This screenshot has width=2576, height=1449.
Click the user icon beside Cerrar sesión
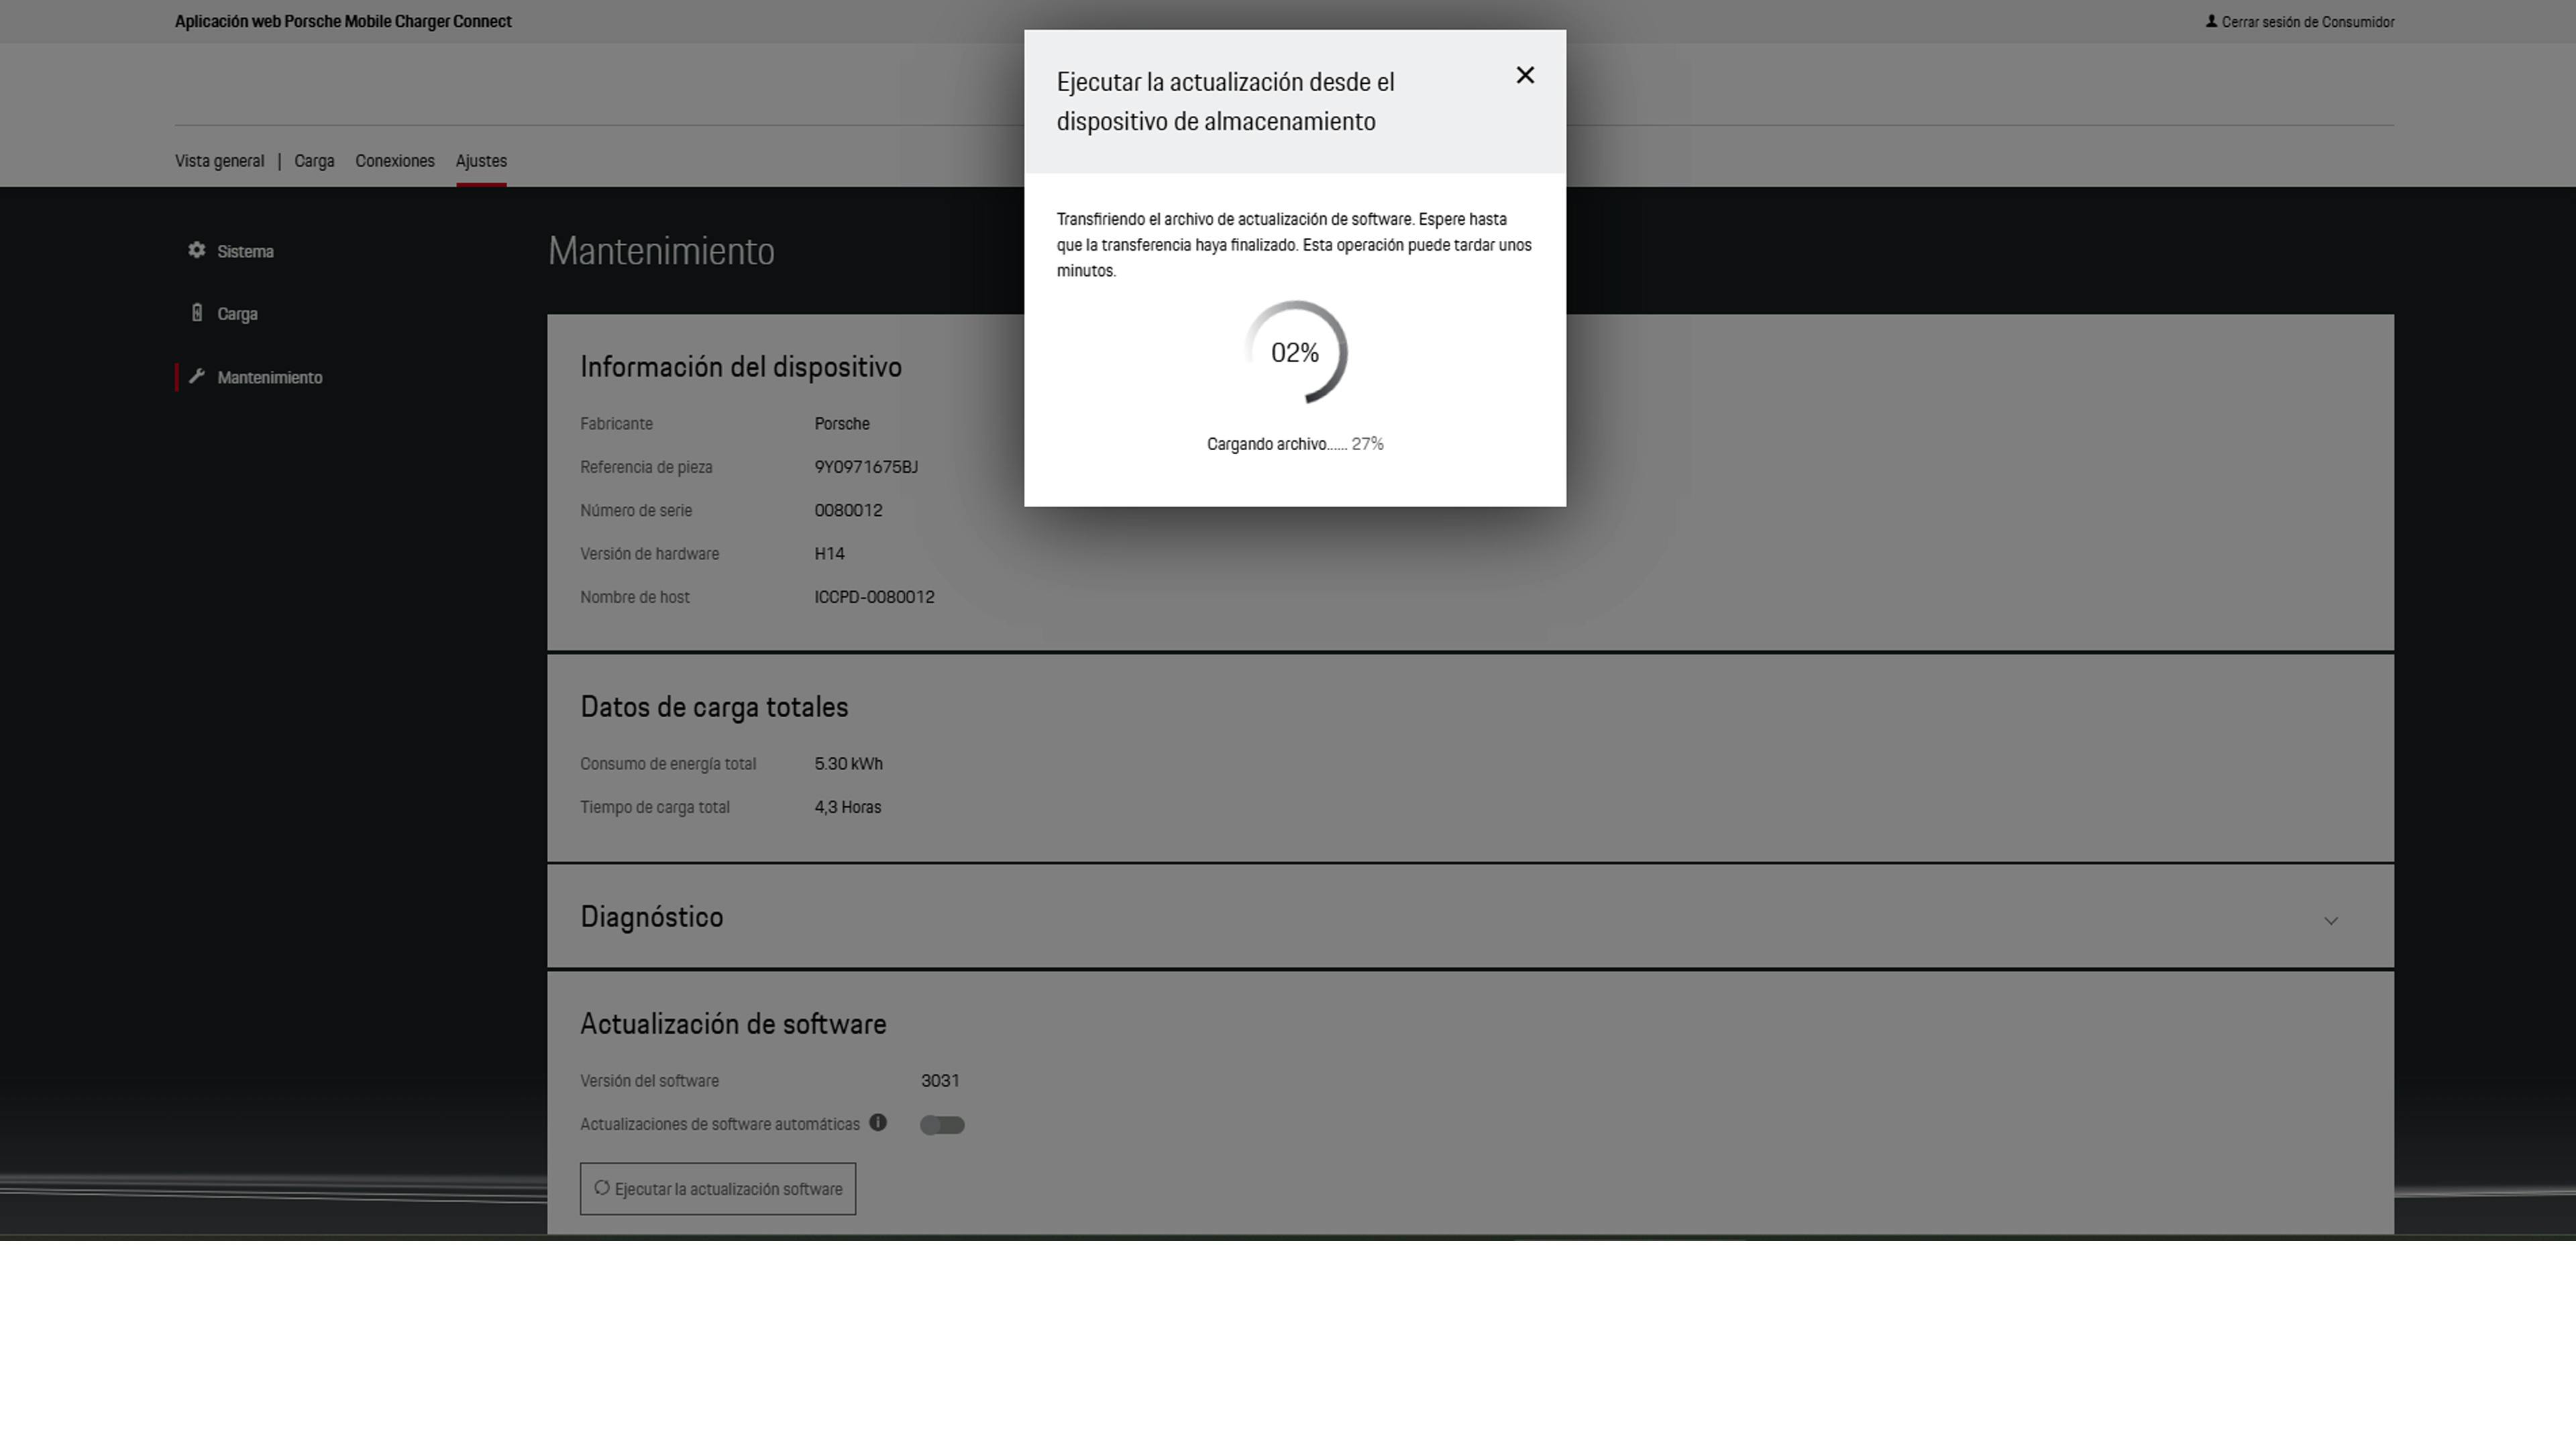(x=2211, y=21)
